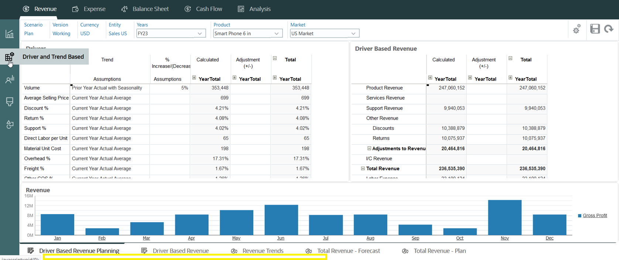Click the Entity link in header
The image size is (619, 260).
(x=114, y=25)
